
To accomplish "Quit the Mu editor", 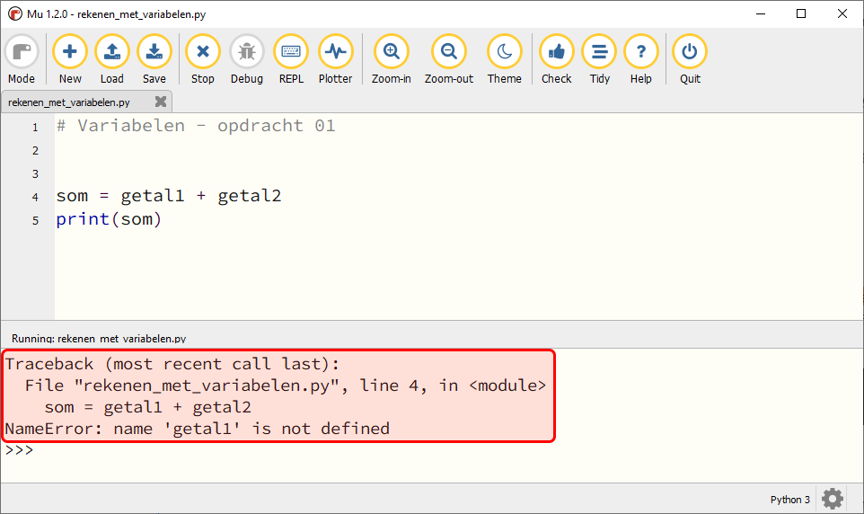I will point(690,59).
